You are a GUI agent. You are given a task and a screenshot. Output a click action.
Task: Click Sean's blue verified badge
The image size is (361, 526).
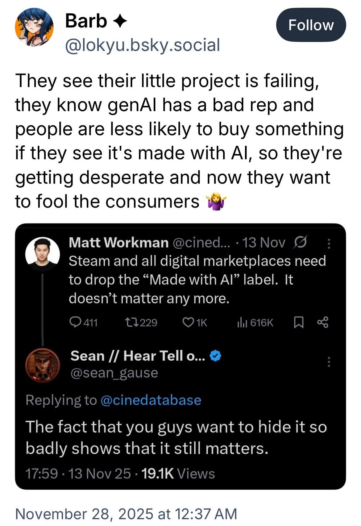[215, 356]
